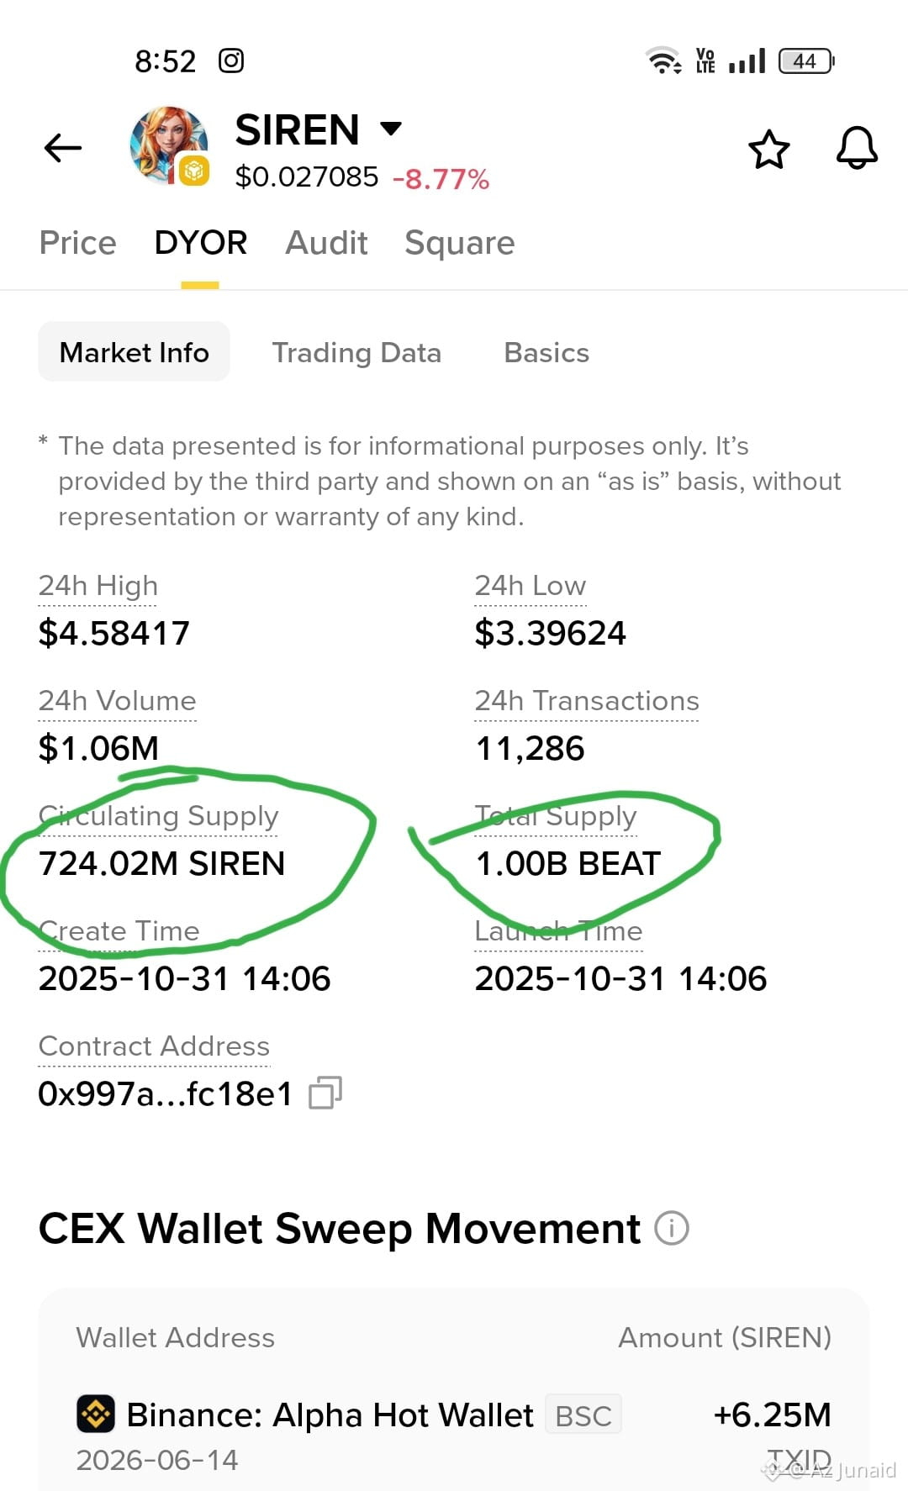
Task: Open the Audit tab
Action: point(326,243)
